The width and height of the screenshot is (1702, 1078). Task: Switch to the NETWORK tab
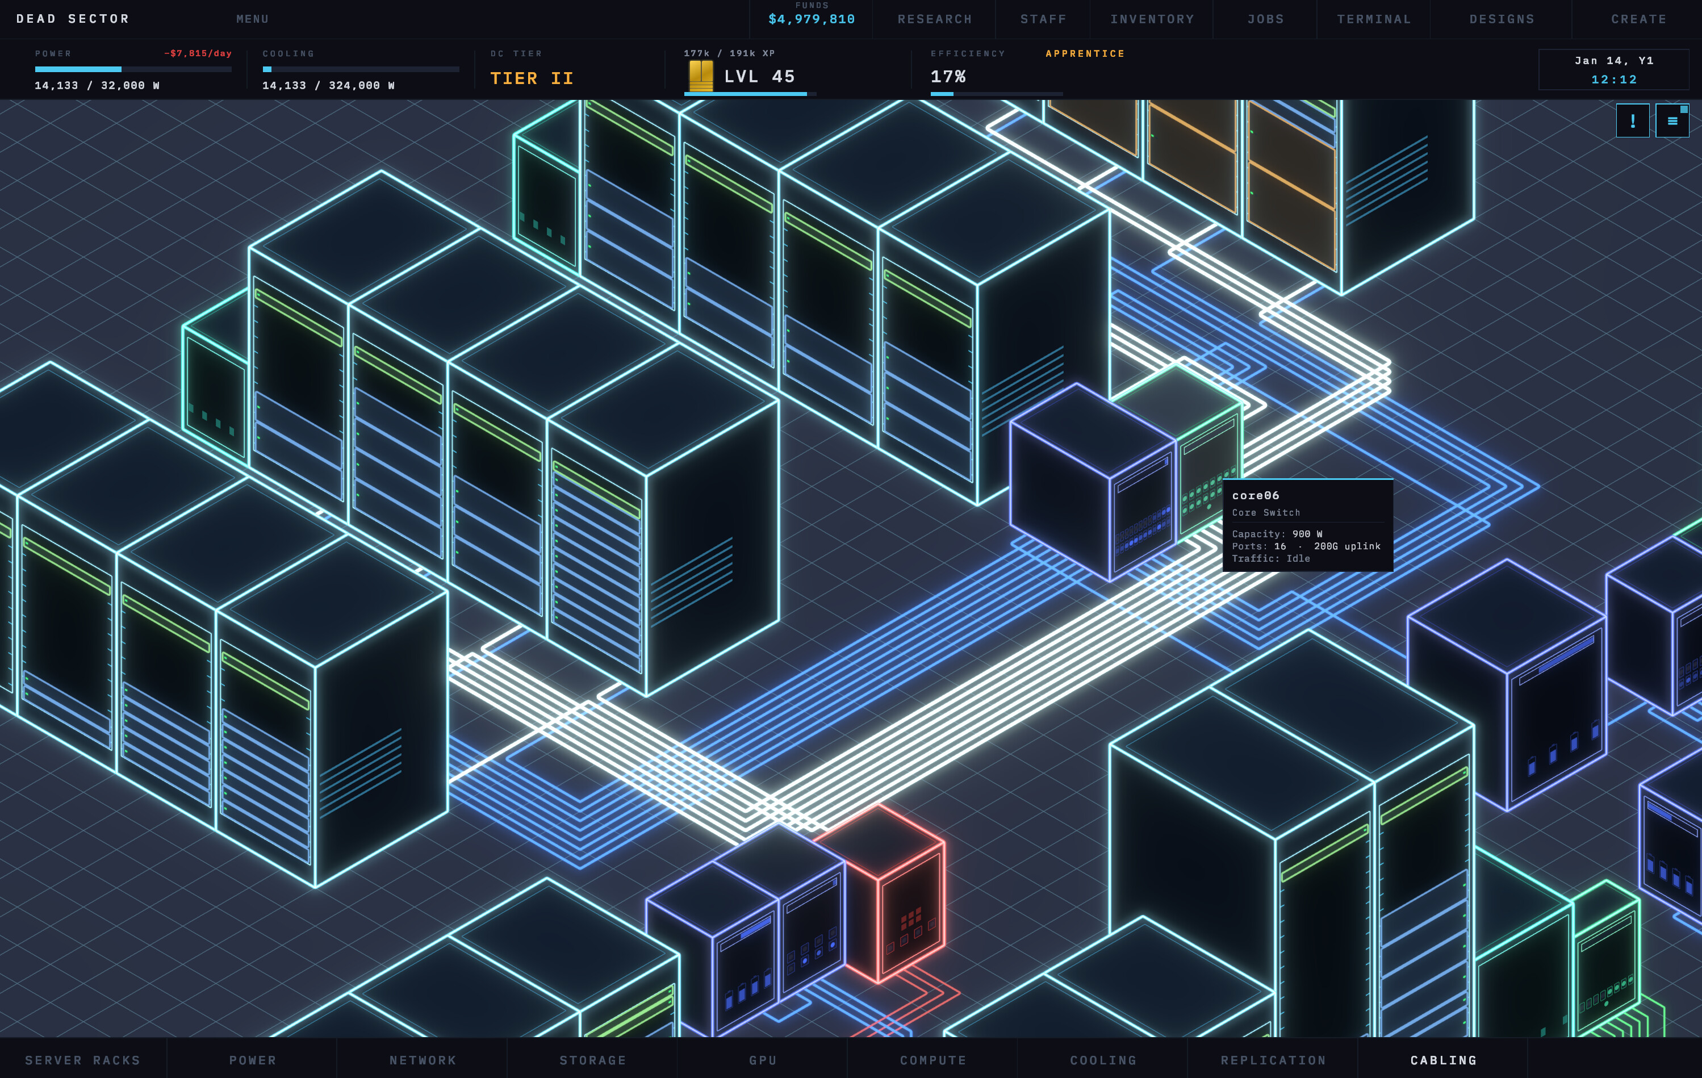pos(423,1060)
